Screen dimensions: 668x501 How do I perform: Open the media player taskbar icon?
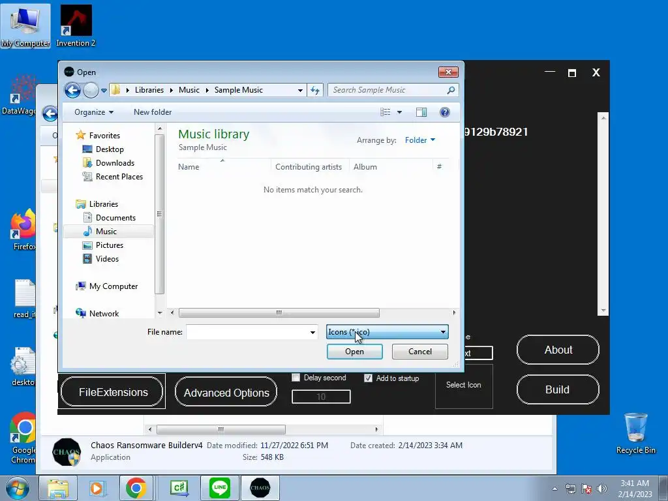coord(97,488)
